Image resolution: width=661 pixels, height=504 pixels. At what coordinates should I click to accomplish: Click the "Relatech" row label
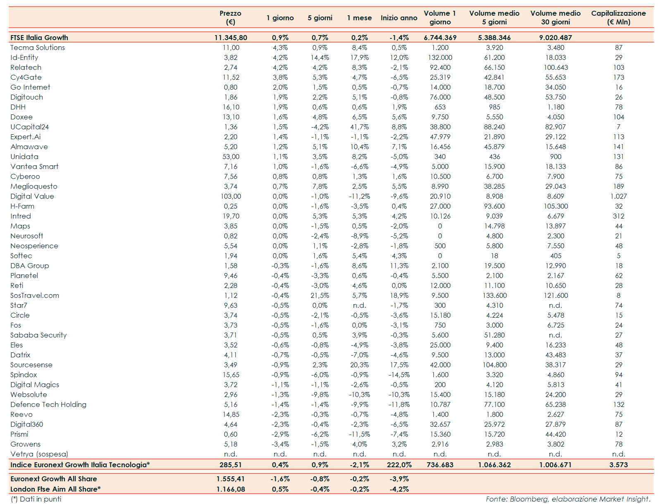tap(26, 67)
